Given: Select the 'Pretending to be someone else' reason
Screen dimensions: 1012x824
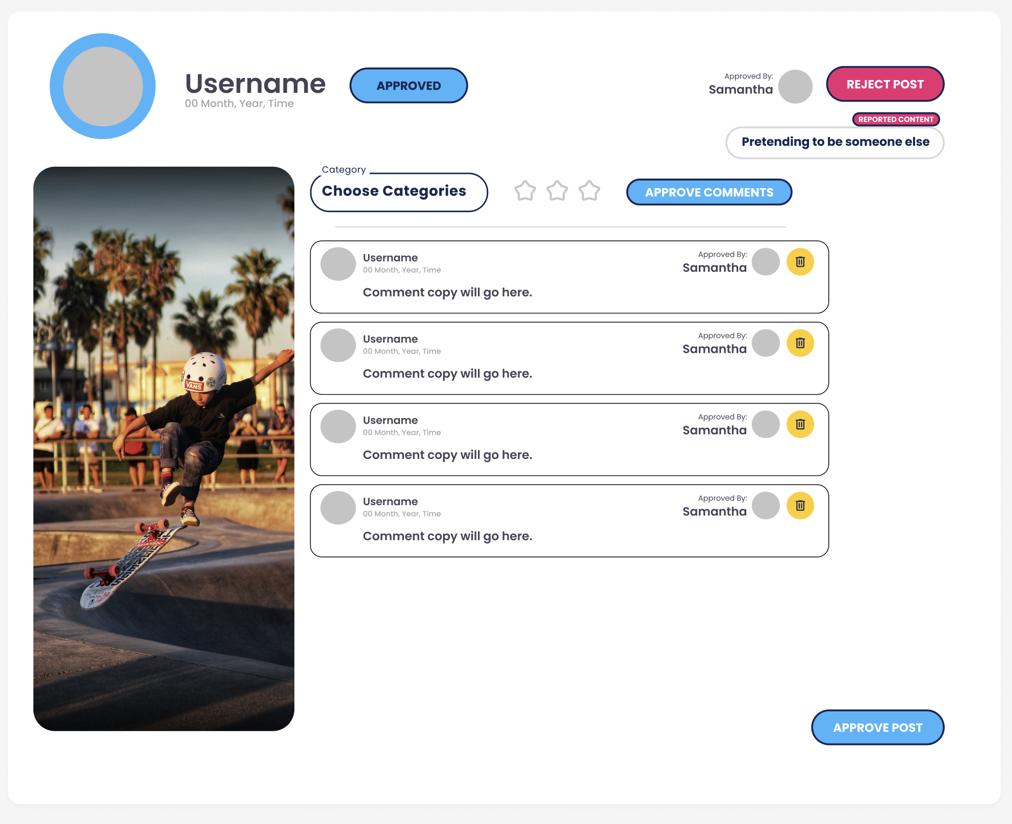Looking at the screenshot, I should coord(835,142).
